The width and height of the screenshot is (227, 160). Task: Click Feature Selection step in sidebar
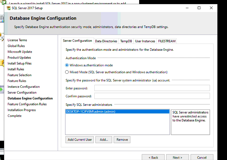[x=19, y=75]
